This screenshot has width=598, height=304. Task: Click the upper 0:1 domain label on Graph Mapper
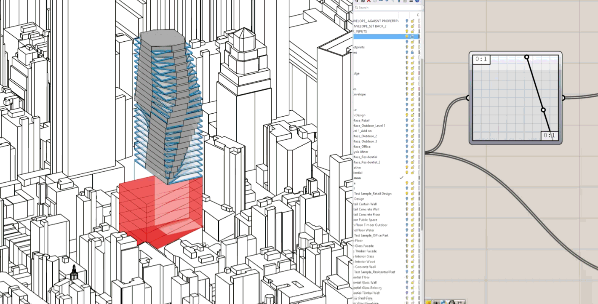[x=481, y=59]
